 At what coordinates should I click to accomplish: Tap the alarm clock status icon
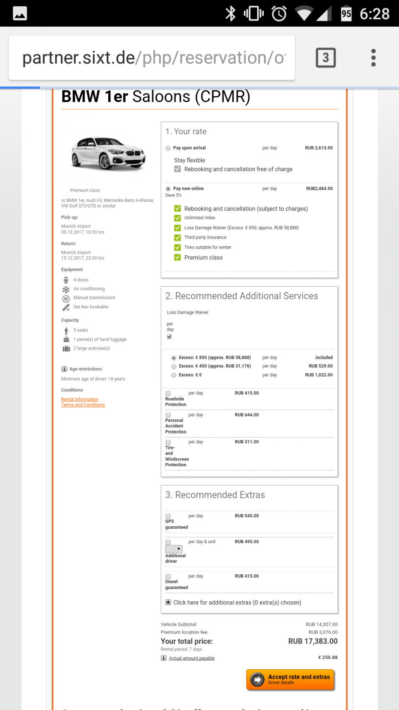point(279,14)
